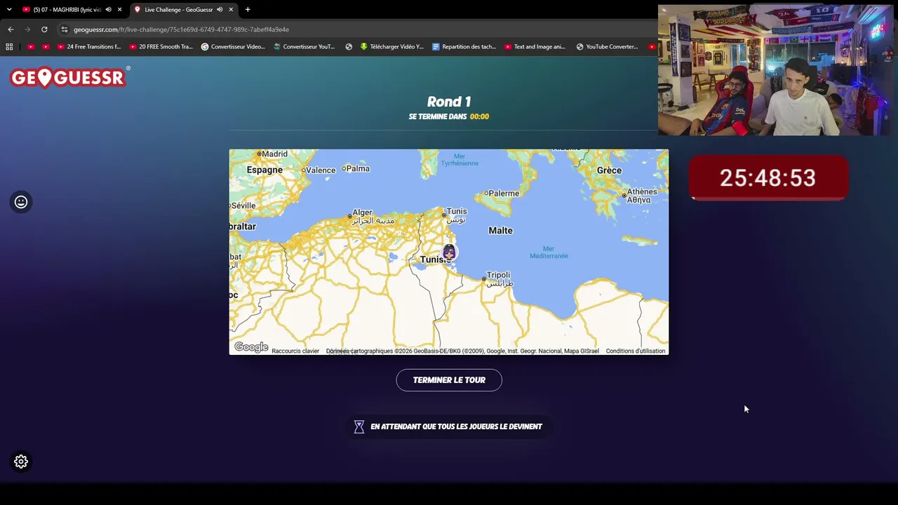Open the first Convertisseur Video bookmark
The width and height of the screenshot is (898, 505).
pos(233,47)
